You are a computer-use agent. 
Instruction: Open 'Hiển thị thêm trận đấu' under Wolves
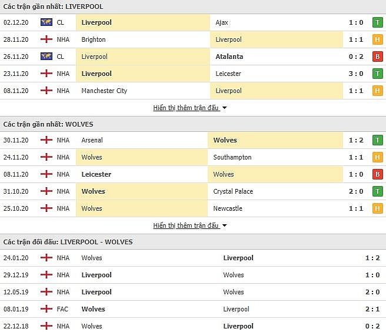186,225
